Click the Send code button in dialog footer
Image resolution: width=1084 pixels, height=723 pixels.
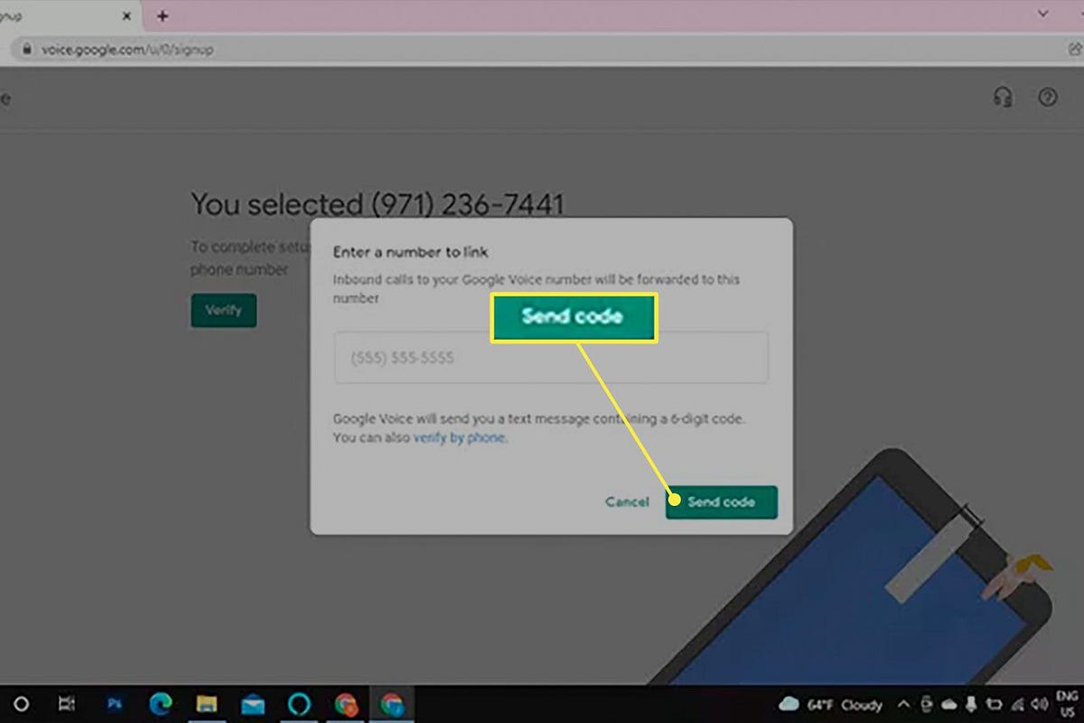pos(721,502)
